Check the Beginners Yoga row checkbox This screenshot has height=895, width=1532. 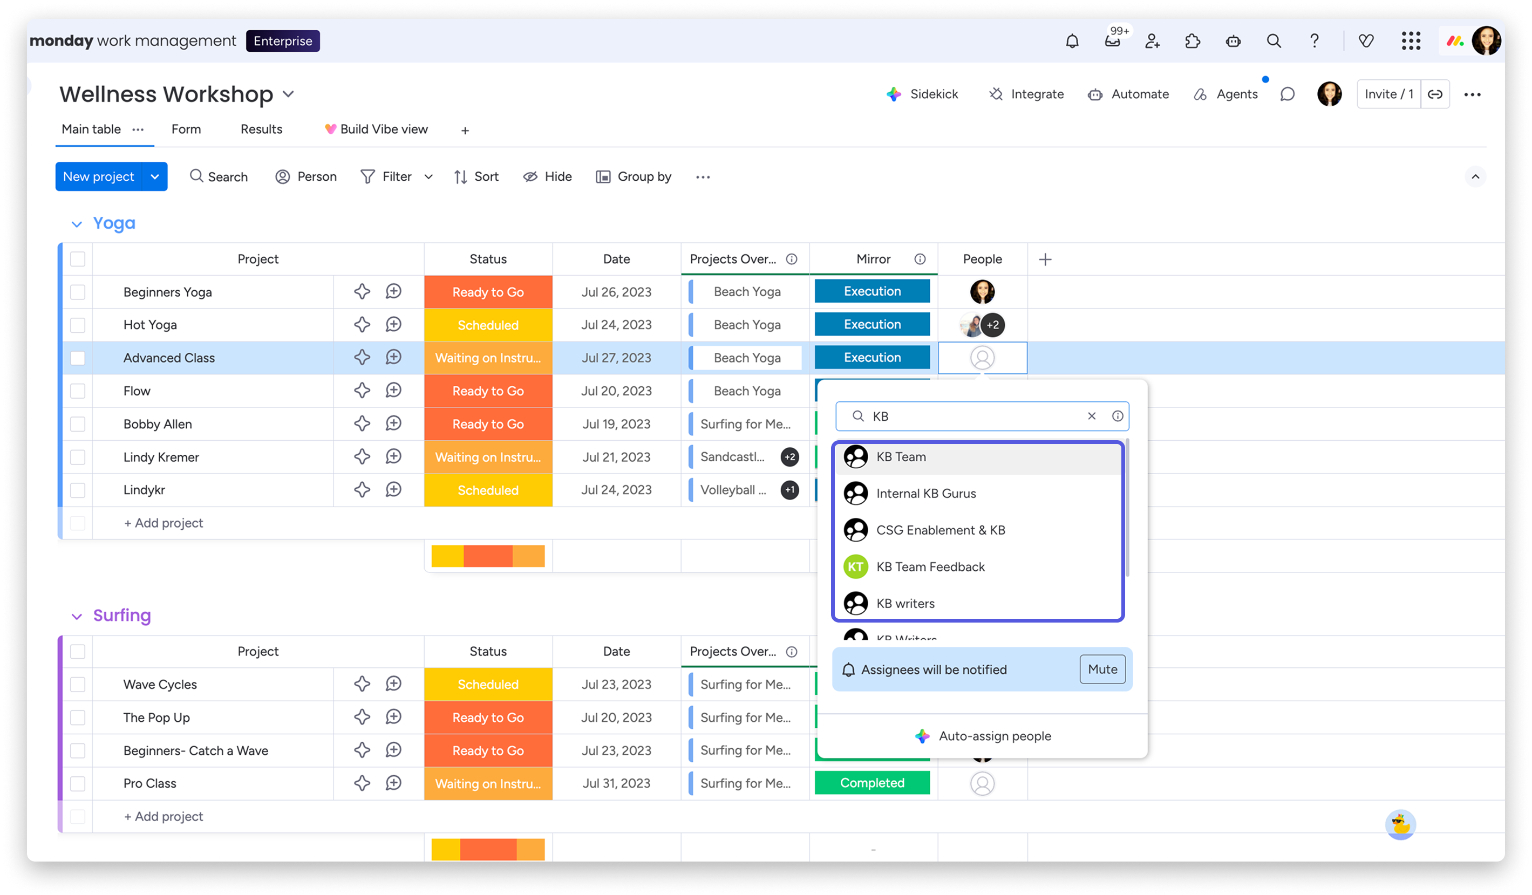click(x=78, y=292)
